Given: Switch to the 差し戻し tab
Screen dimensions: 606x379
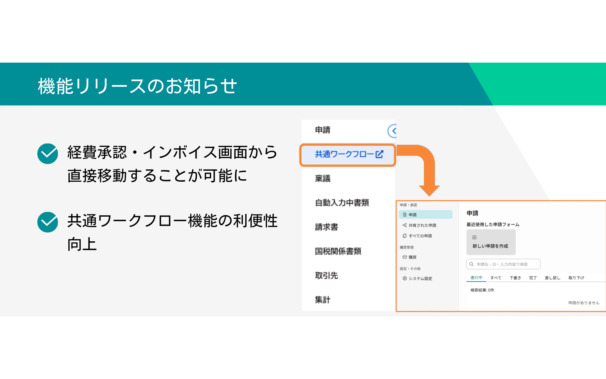Looking at the screenshot, I should point(552,278).
